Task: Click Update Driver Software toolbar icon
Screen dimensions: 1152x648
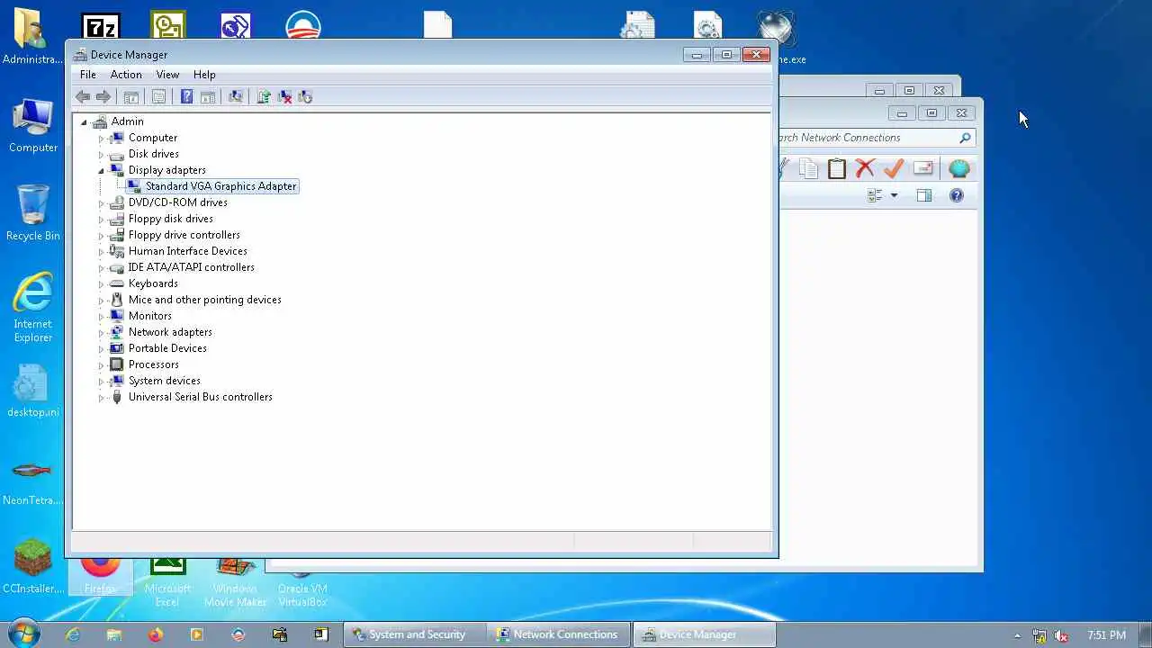Action: point(264,97)
